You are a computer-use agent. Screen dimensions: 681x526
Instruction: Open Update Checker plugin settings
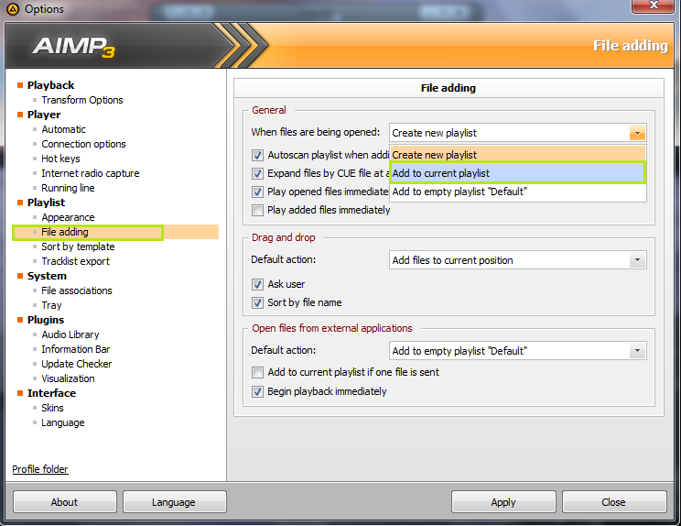[x=77, y=365]
